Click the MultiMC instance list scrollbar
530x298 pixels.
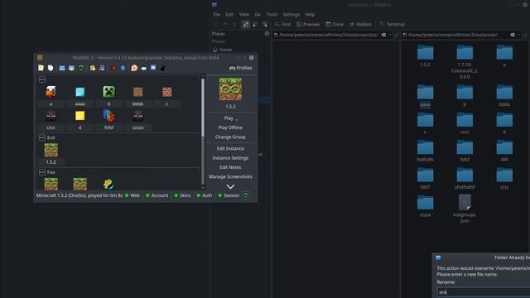click(x=203, y=108)
